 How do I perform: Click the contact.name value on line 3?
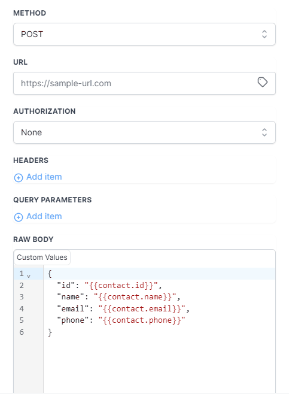(x=135, y=297)
